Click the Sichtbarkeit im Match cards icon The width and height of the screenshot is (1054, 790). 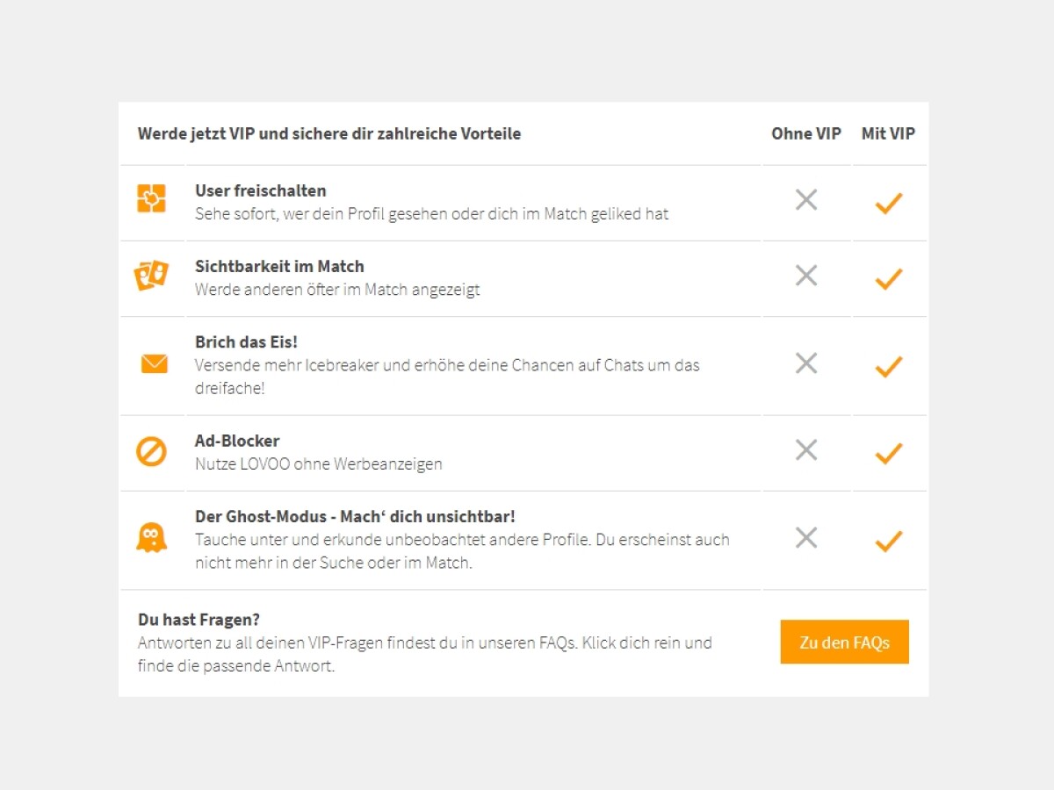[x=151, y=276]
